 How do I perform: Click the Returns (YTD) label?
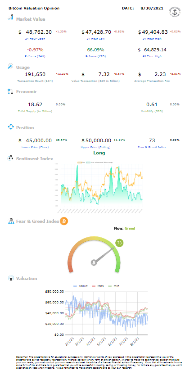point(96,56)
